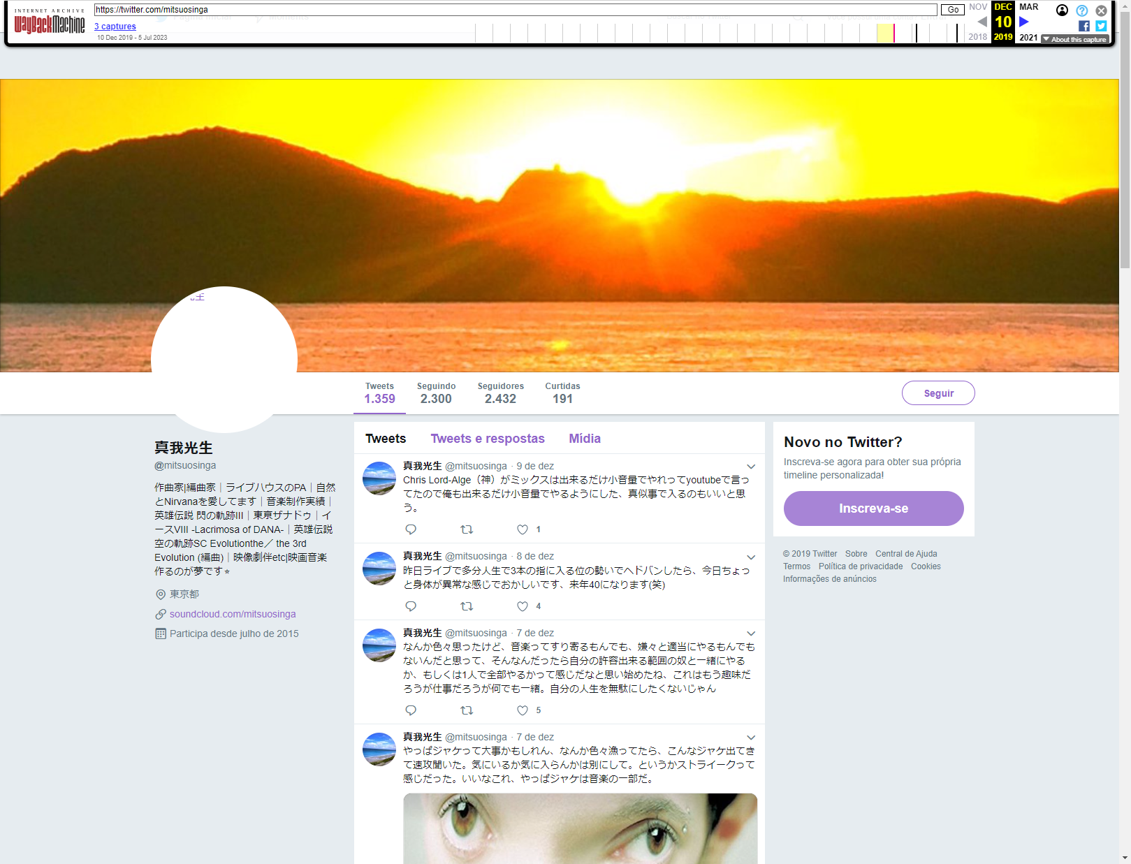Open Seguindo 2.300 list

436,393
